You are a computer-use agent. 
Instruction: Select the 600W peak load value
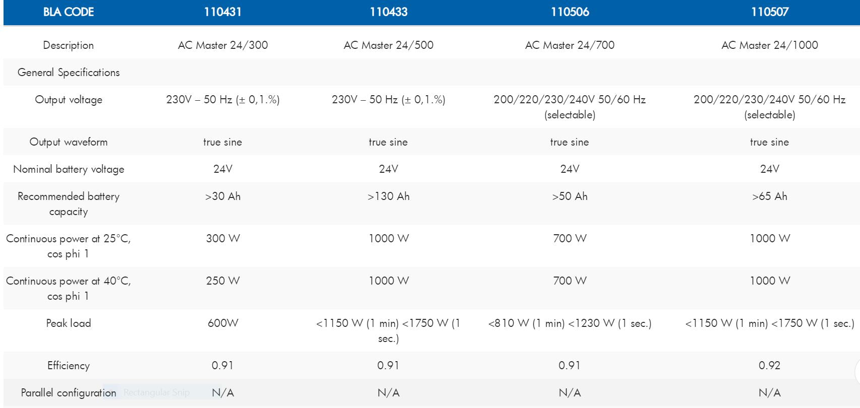point(223,323)
